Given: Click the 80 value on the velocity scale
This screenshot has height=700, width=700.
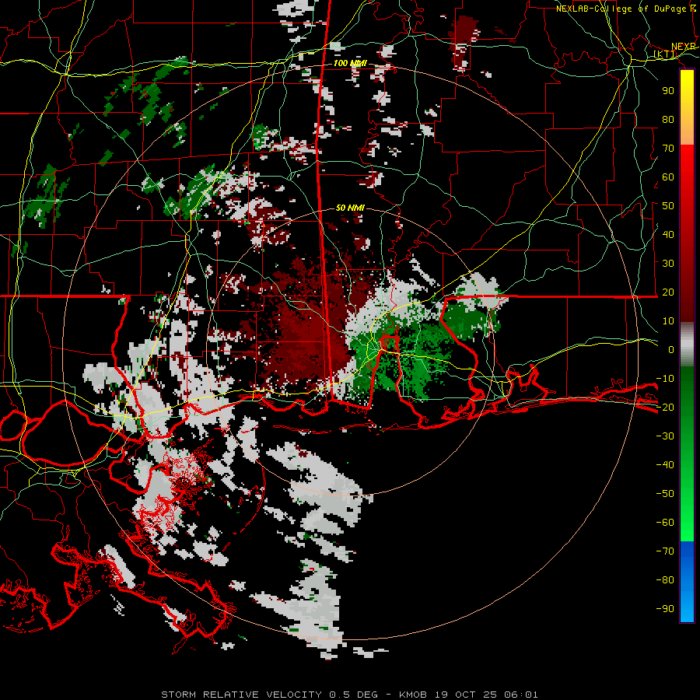Looking at the screenshot, I should pos(668,119).
